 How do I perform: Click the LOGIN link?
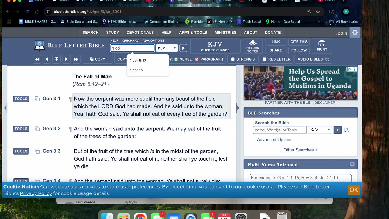(x=341, y=33)
